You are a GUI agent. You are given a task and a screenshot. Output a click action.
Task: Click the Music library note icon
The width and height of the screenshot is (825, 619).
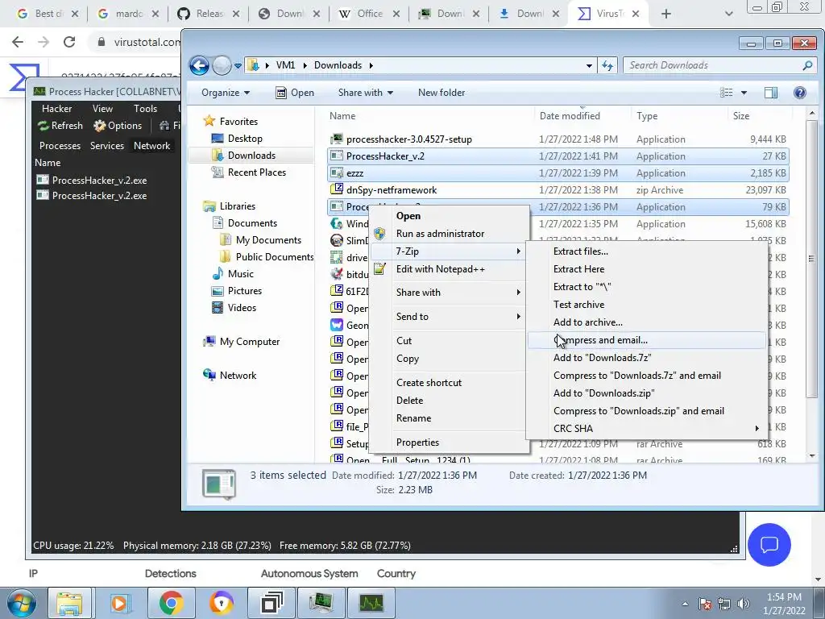coord(218,274)
